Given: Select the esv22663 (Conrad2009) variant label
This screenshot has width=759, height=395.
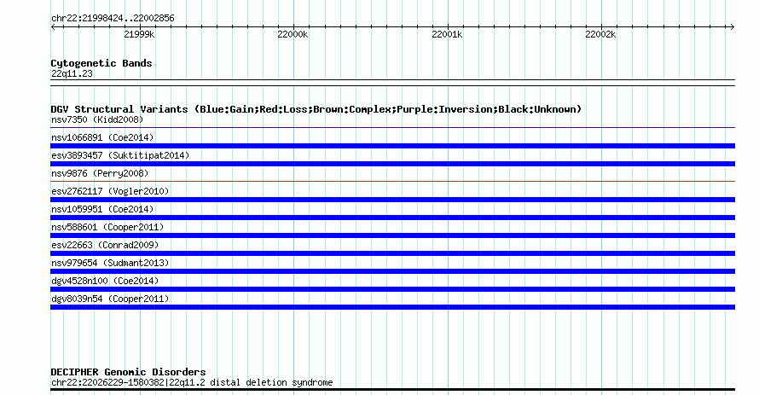Looking at the screenshot, I should 105,245.
